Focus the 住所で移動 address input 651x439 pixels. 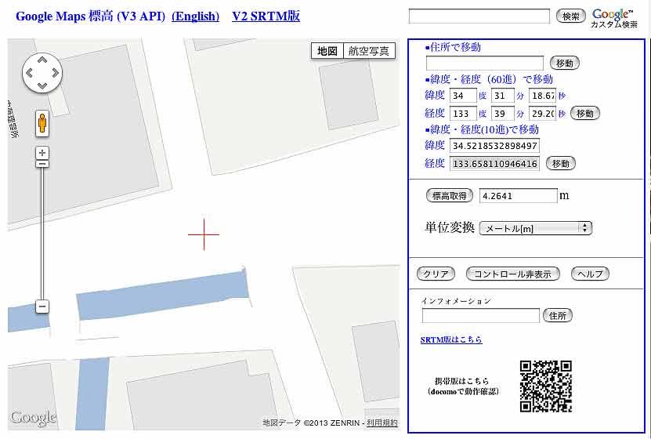[484, 63]
